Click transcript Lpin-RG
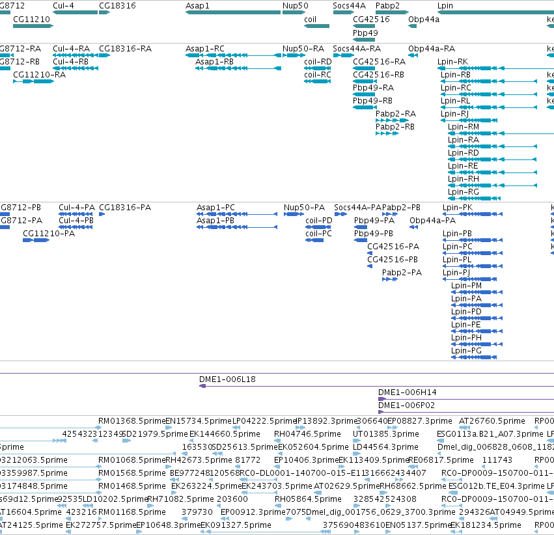This screenshot has width=554, height=535. (x=474, y=199)
